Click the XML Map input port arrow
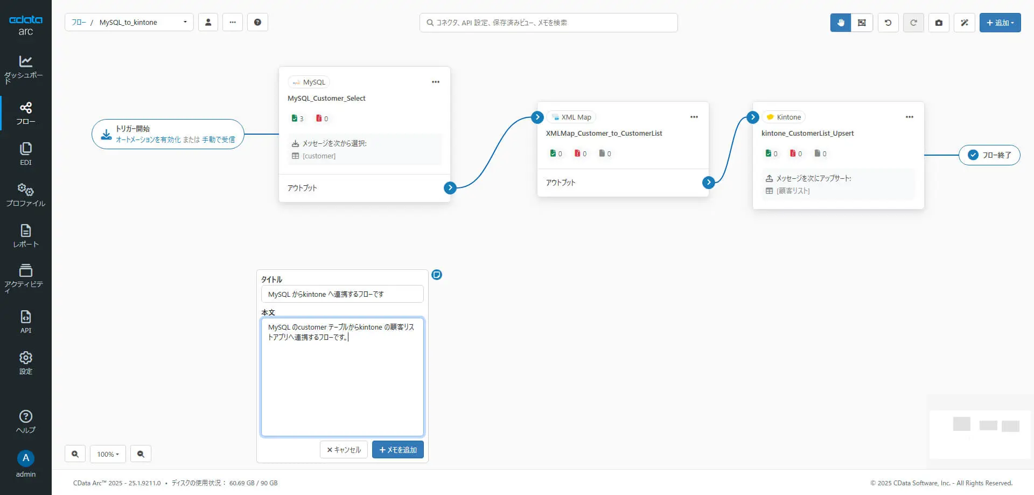The height and width of the screenshot is (495, 1034). [x=537, y=117]
